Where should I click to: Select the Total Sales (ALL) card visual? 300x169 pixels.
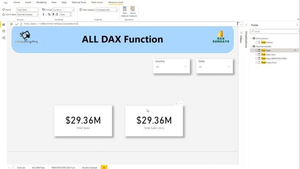154,121
